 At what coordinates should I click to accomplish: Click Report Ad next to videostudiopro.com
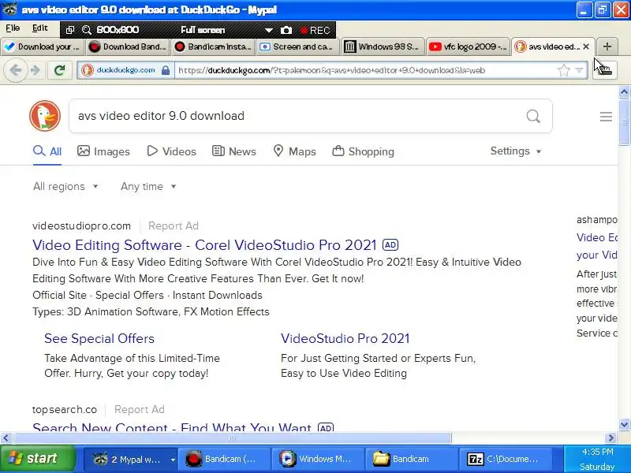click(x=174, y=226)
